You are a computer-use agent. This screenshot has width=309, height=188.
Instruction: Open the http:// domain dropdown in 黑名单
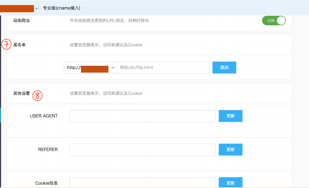pos(90,68)
